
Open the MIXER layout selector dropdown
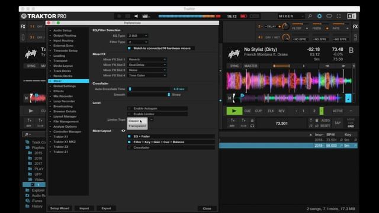click(x=291, y=16)
